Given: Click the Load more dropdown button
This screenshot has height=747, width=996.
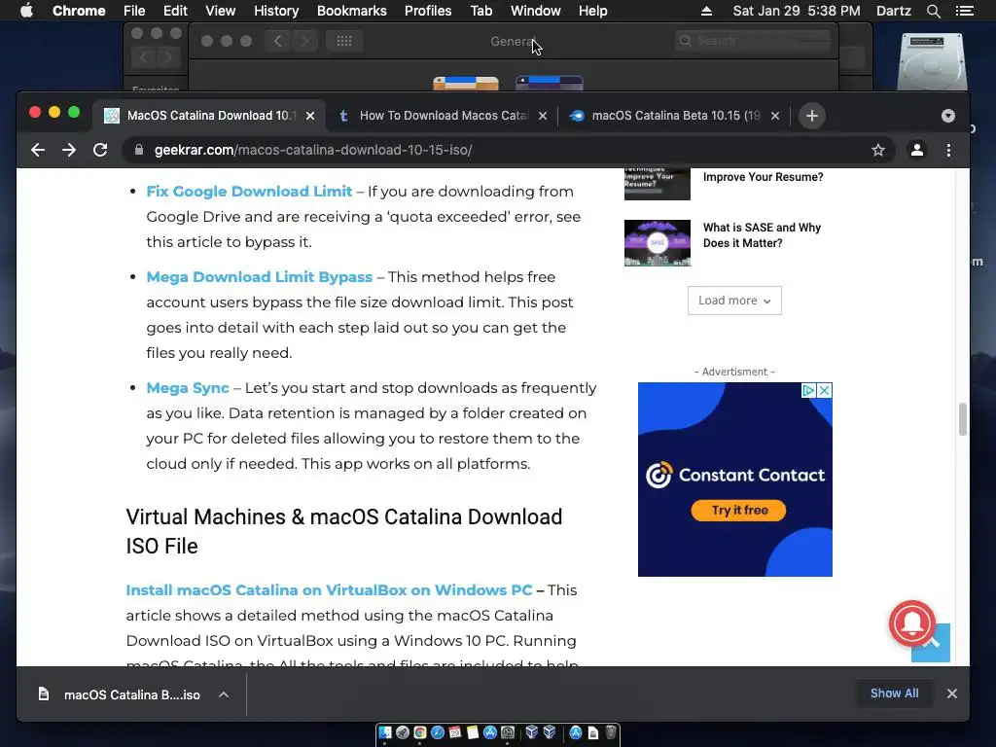Looking at the screenshot, I should click(x=734, y=301).
